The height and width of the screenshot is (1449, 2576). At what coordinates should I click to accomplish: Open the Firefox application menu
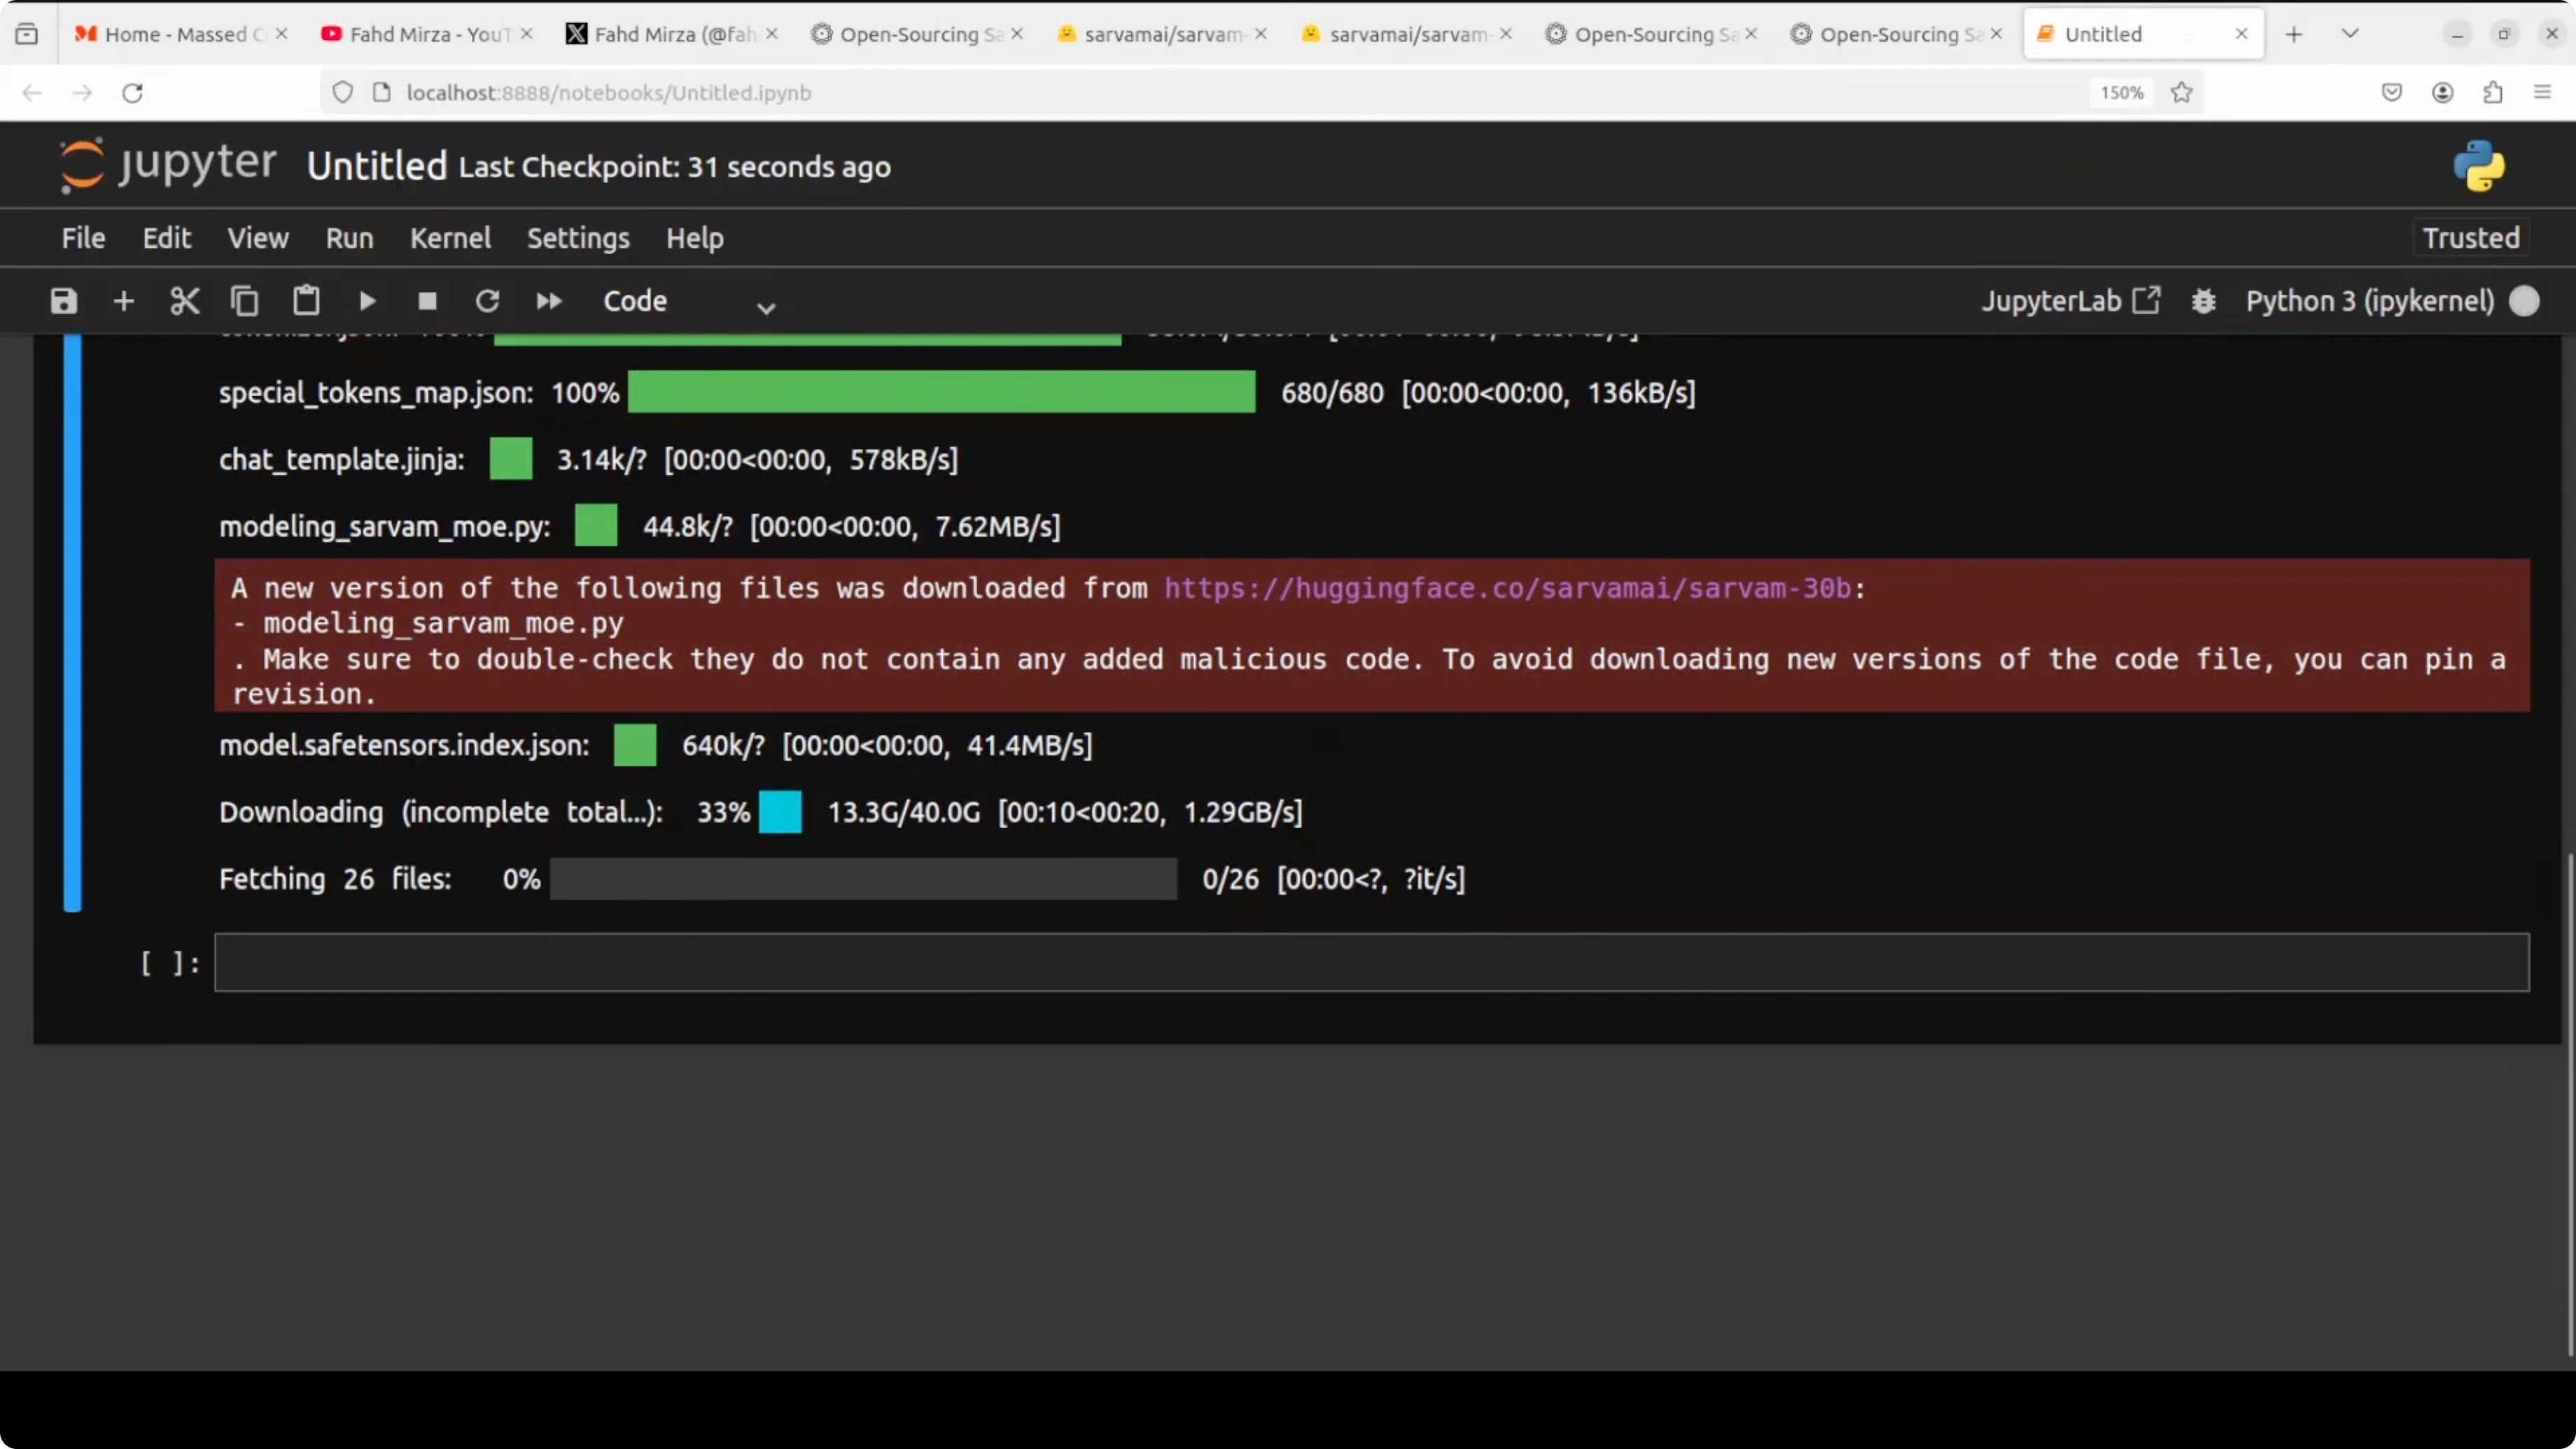tap(2542, 92)
